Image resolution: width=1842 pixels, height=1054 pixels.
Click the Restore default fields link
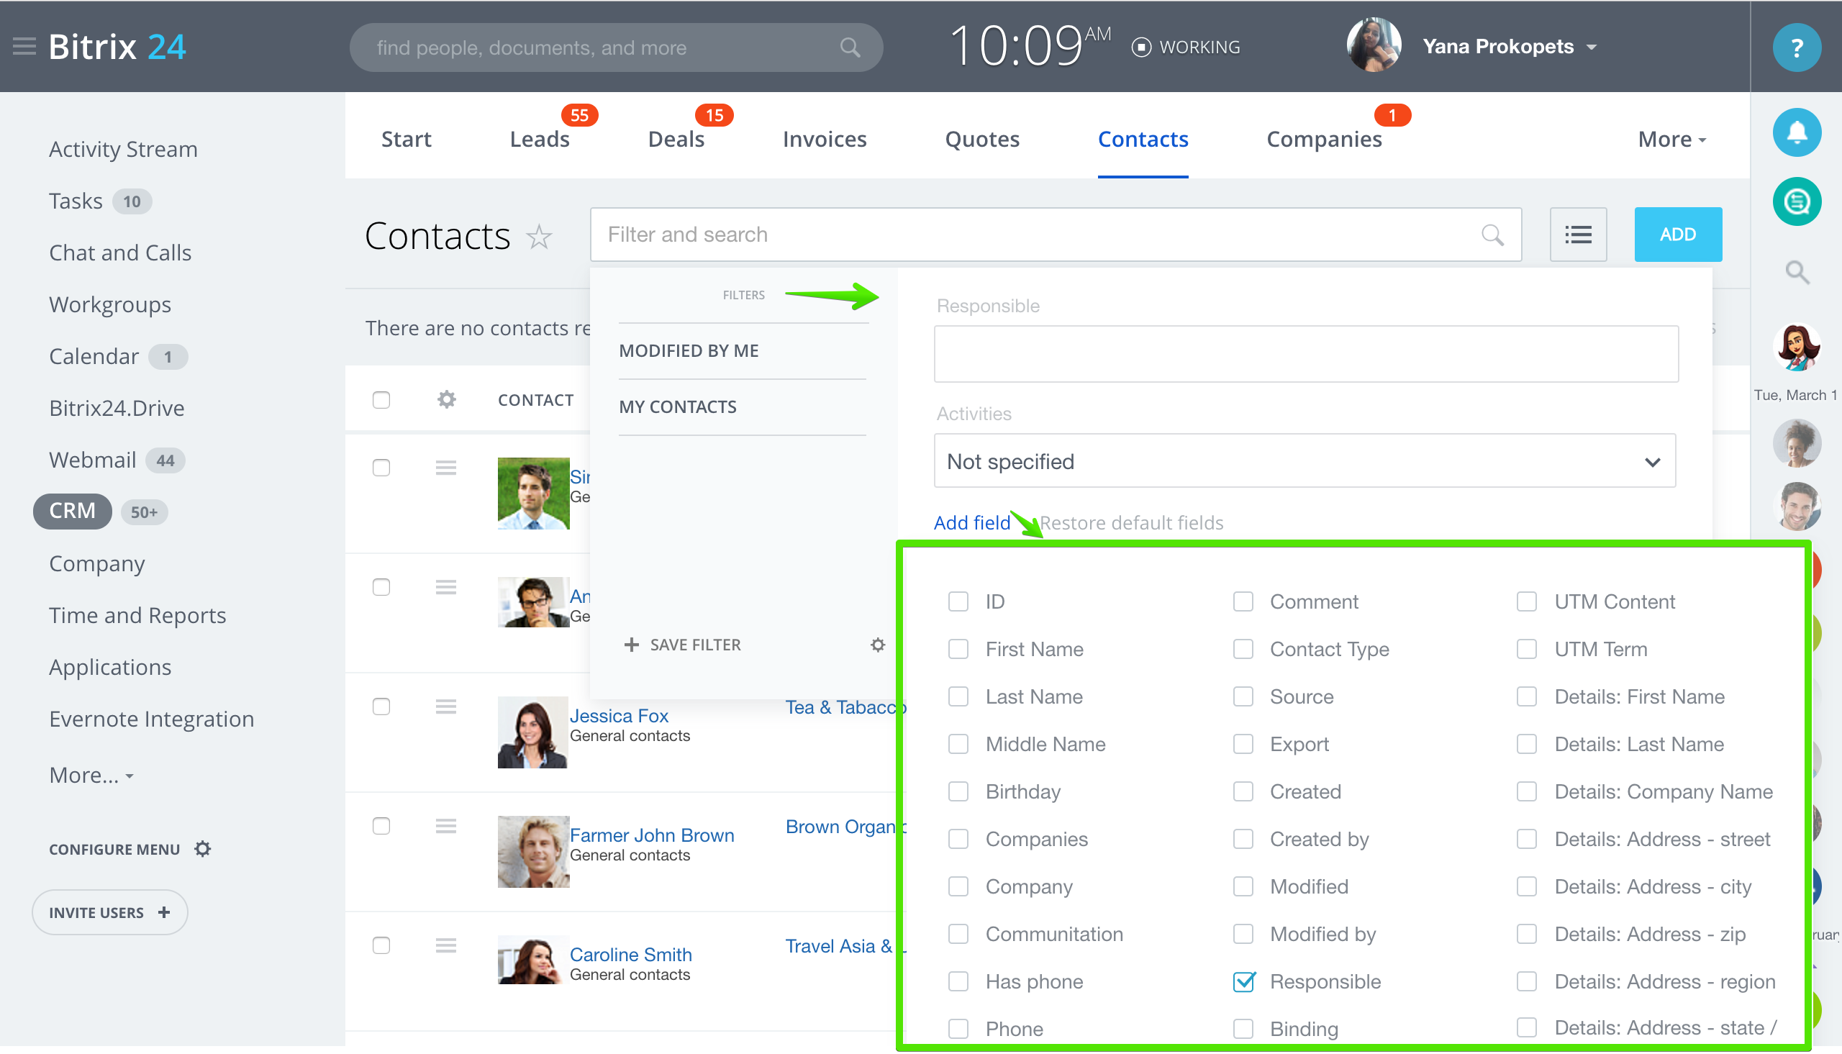coord(1131,522)
